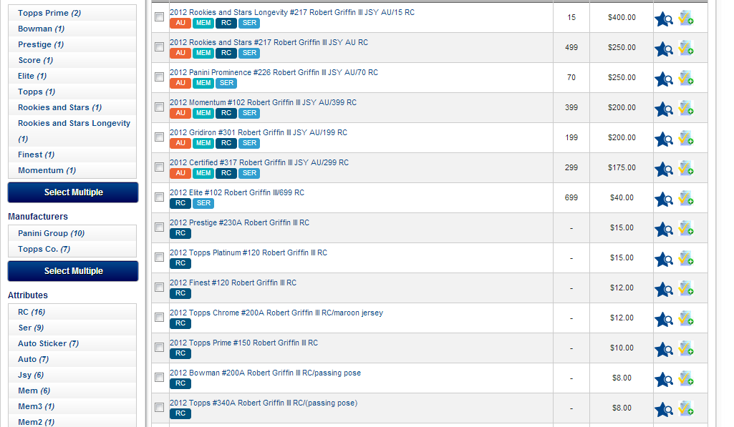Filter by Finest (1) set
This screenshot has width=734, height=427.
[x=36, y=154]
